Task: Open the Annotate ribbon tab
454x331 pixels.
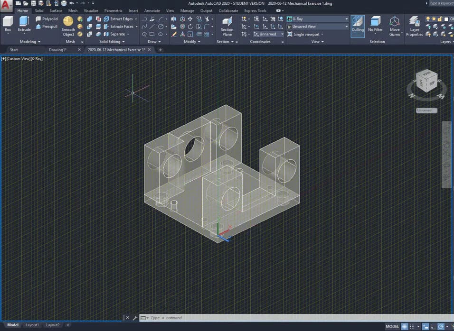Action: click(152, 11)
